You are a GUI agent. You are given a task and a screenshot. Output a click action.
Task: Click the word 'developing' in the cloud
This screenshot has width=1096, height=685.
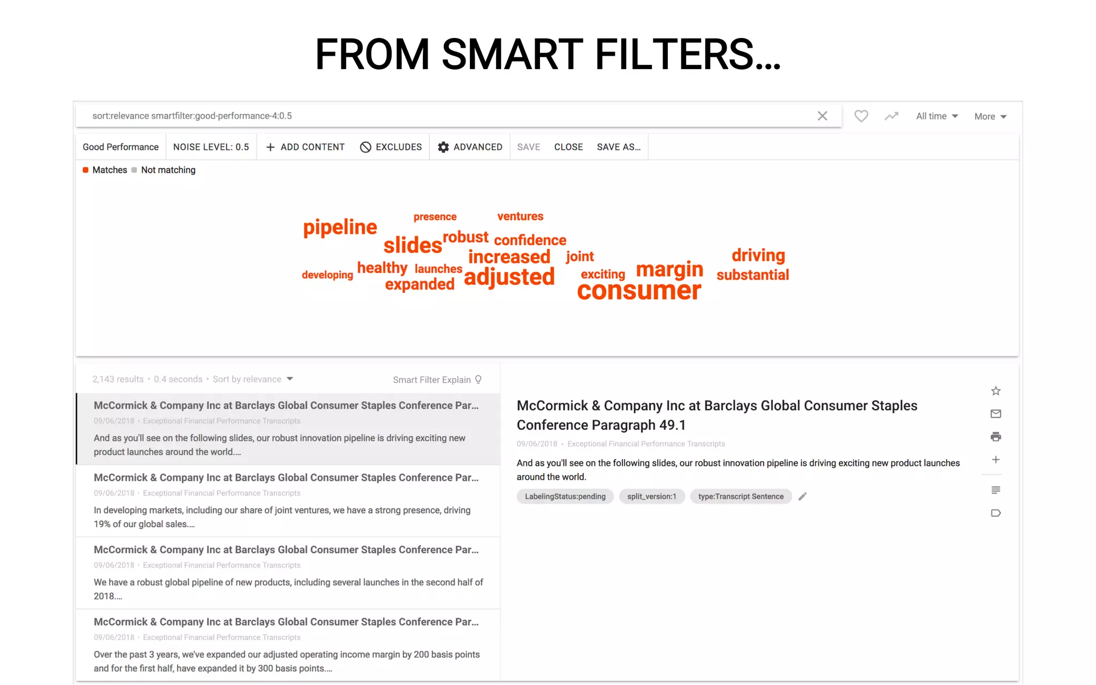coord(328,275)
